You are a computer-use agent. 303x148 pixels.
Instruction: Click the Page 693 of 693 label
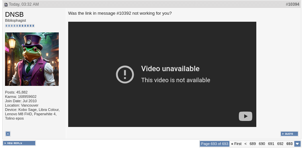click(x=215, y=144)
